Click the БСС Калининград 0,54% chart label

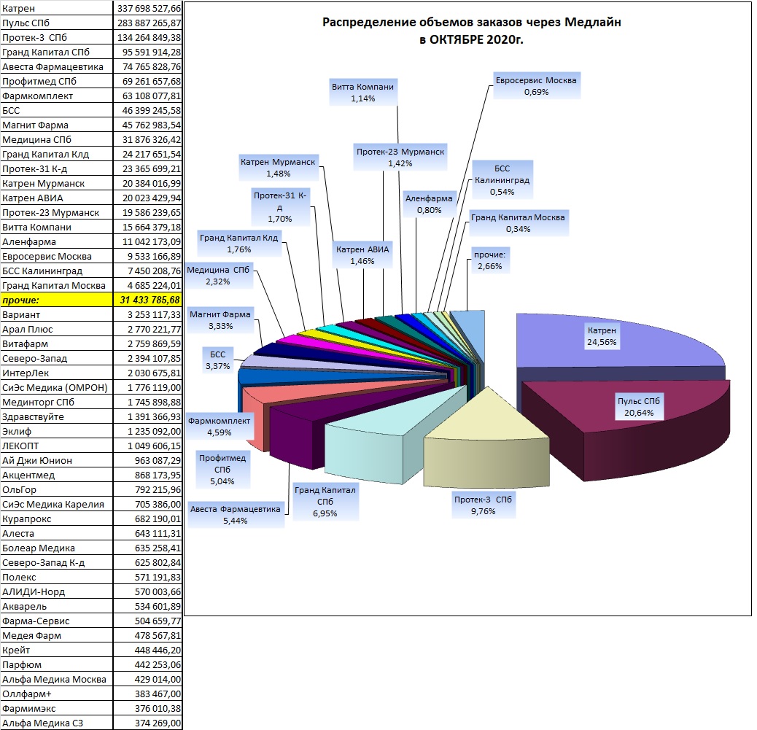(x=502, y=180)
